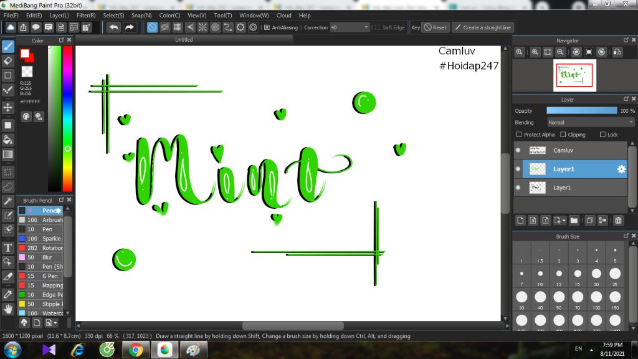The width and height of the screenshot is (638, 359).
Task: Select the Blur brush
Action: (40, 257)
